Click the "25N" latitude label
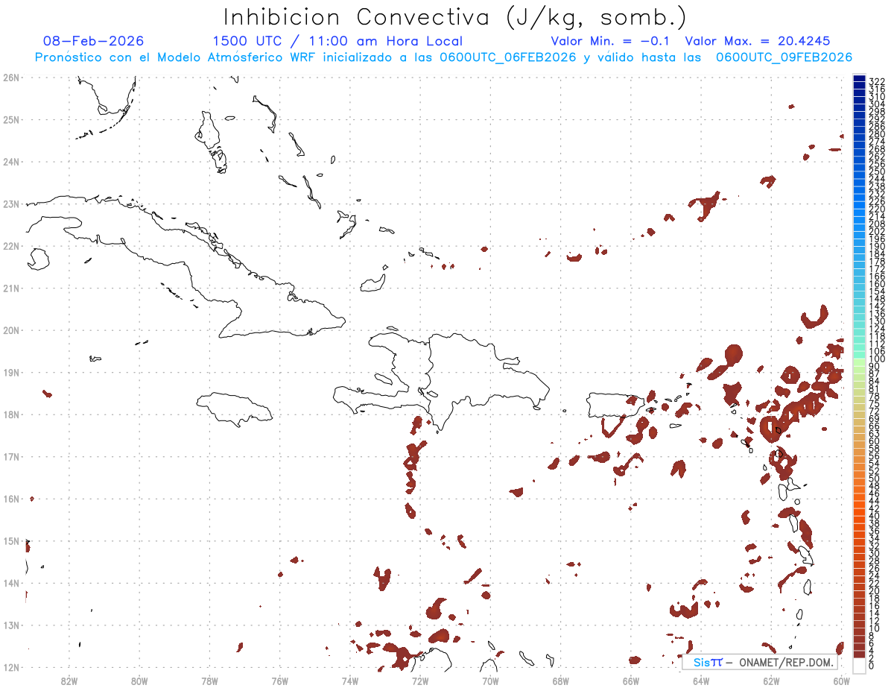This screenshot has width=894, height=691. point(10,119)
